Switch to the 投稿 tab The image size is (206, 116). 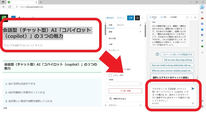pyautogui.click(x=110, y=25)
